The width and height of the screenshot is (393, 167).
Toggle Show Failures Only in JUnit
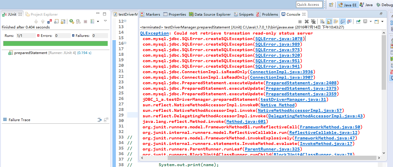coord(49,21)
